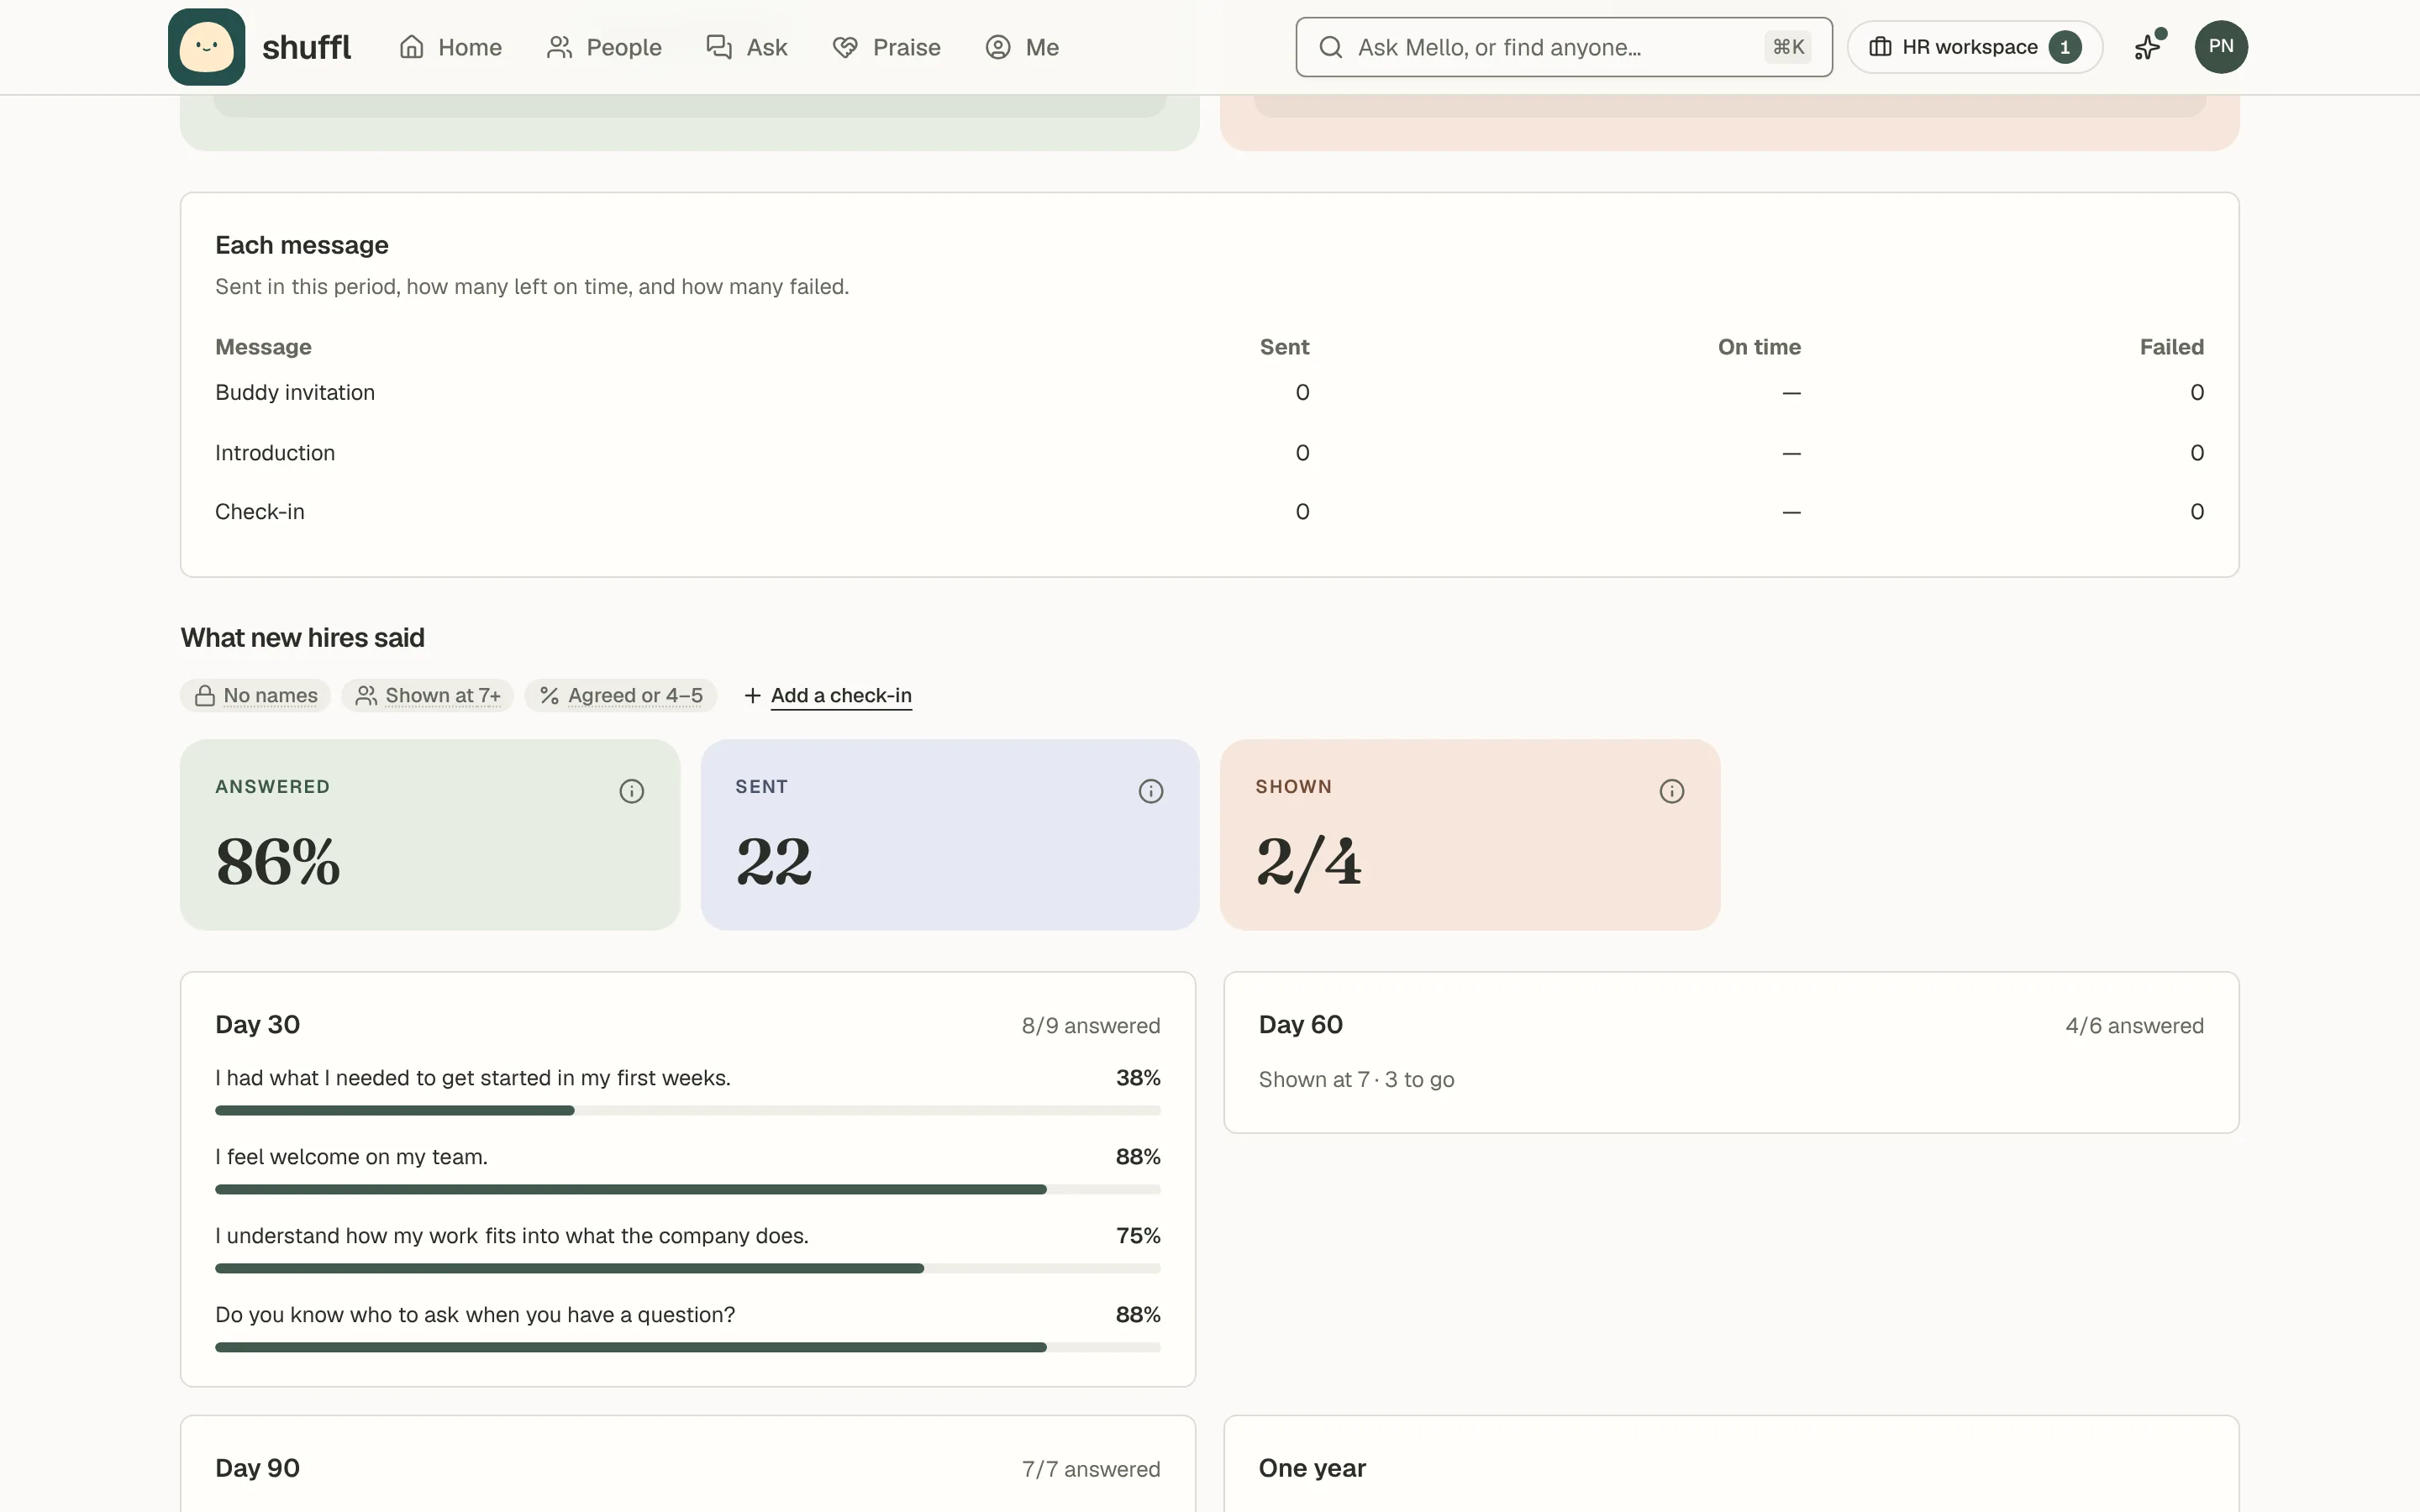
Task: Click the briefcase icon in HR workspace
Action: pos(1880,47)
